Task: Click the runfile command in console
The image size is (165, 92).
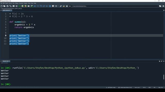Action: tap(76, 68)
